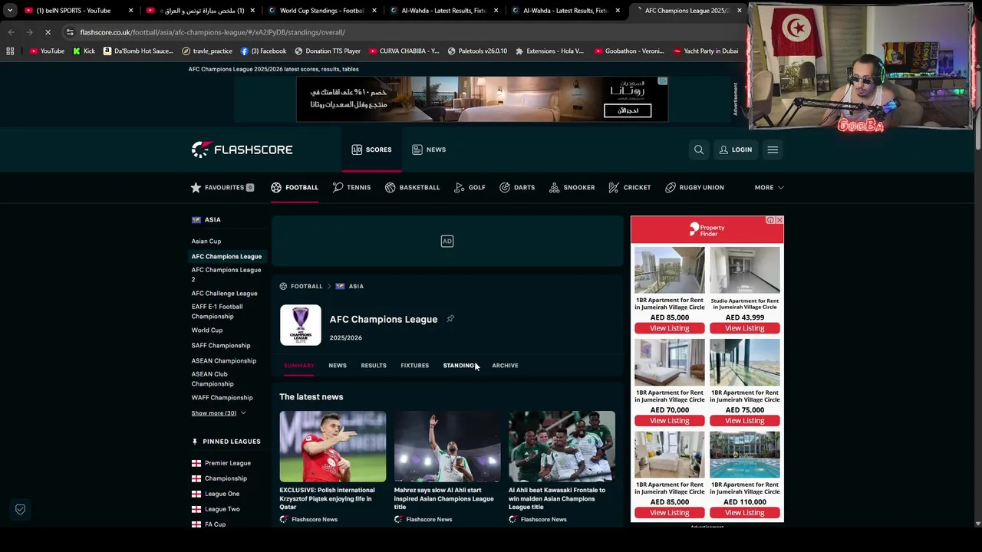Expand the More sports dropdown
982x552 pixels.
[x=769, y=187]
